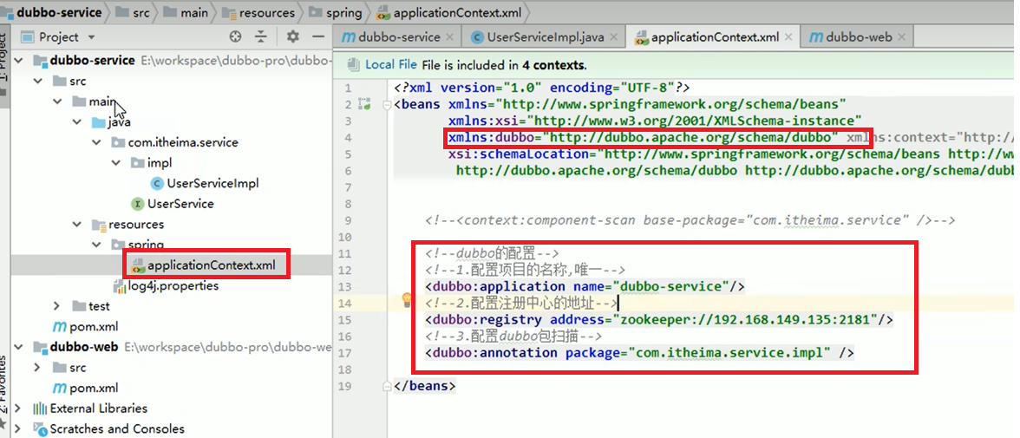Click line 15 dubbo:registry address text
Viewport: 1020px width, 438px height.
pyautogui.click(x=659, y=319)
